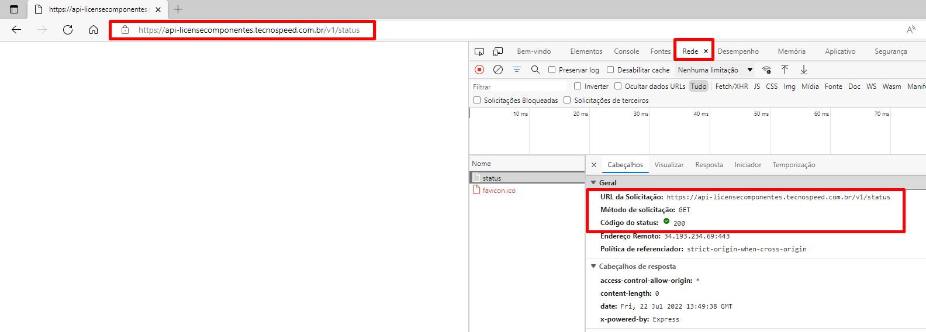Viewport: 926px width, 332px height.
Task: Select the Cabeçalhos details tab
Action: tap(625, 165)
